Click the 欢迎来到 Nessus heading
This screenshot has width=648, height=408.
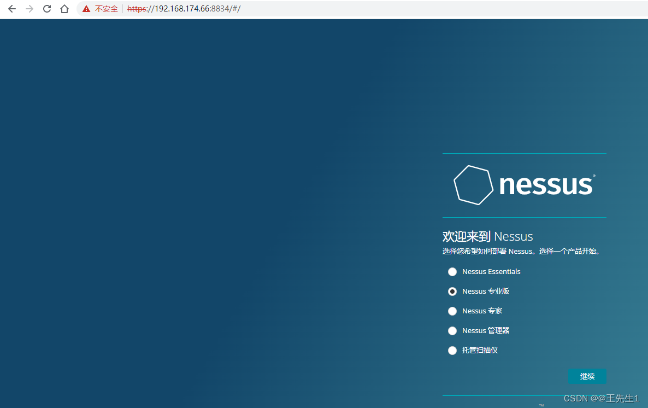488,236
